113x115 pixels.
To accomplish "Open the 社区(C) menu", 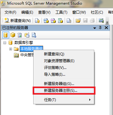I will 97,12.
